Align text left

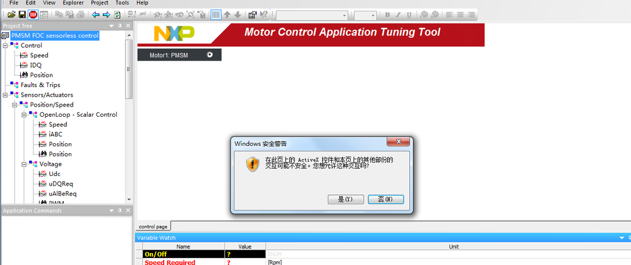(x=450, y=15)
